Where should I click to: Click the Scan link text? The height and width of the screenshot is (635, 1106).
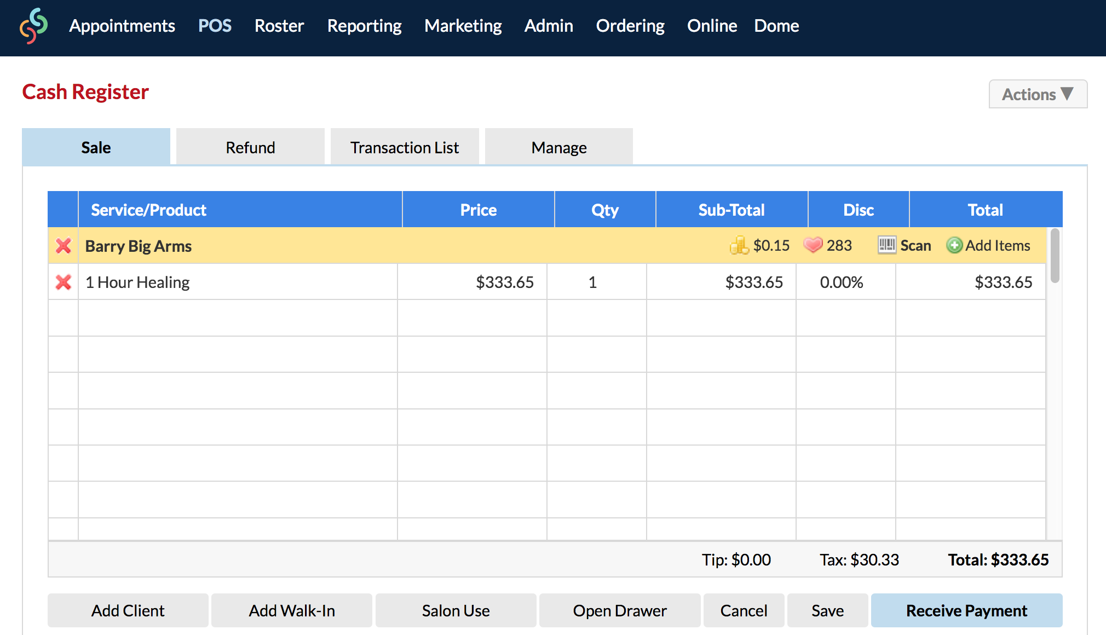click(x=915, y=245)
